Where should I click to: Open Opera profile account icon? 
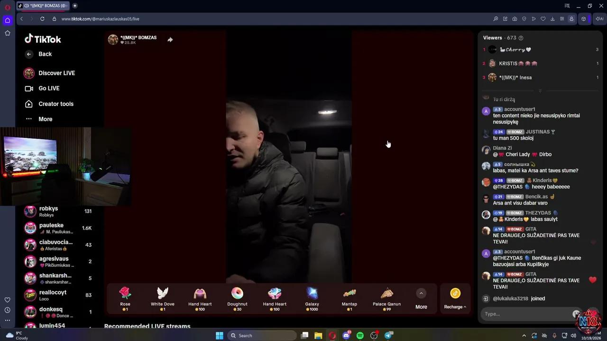click(x=571, y=19)
